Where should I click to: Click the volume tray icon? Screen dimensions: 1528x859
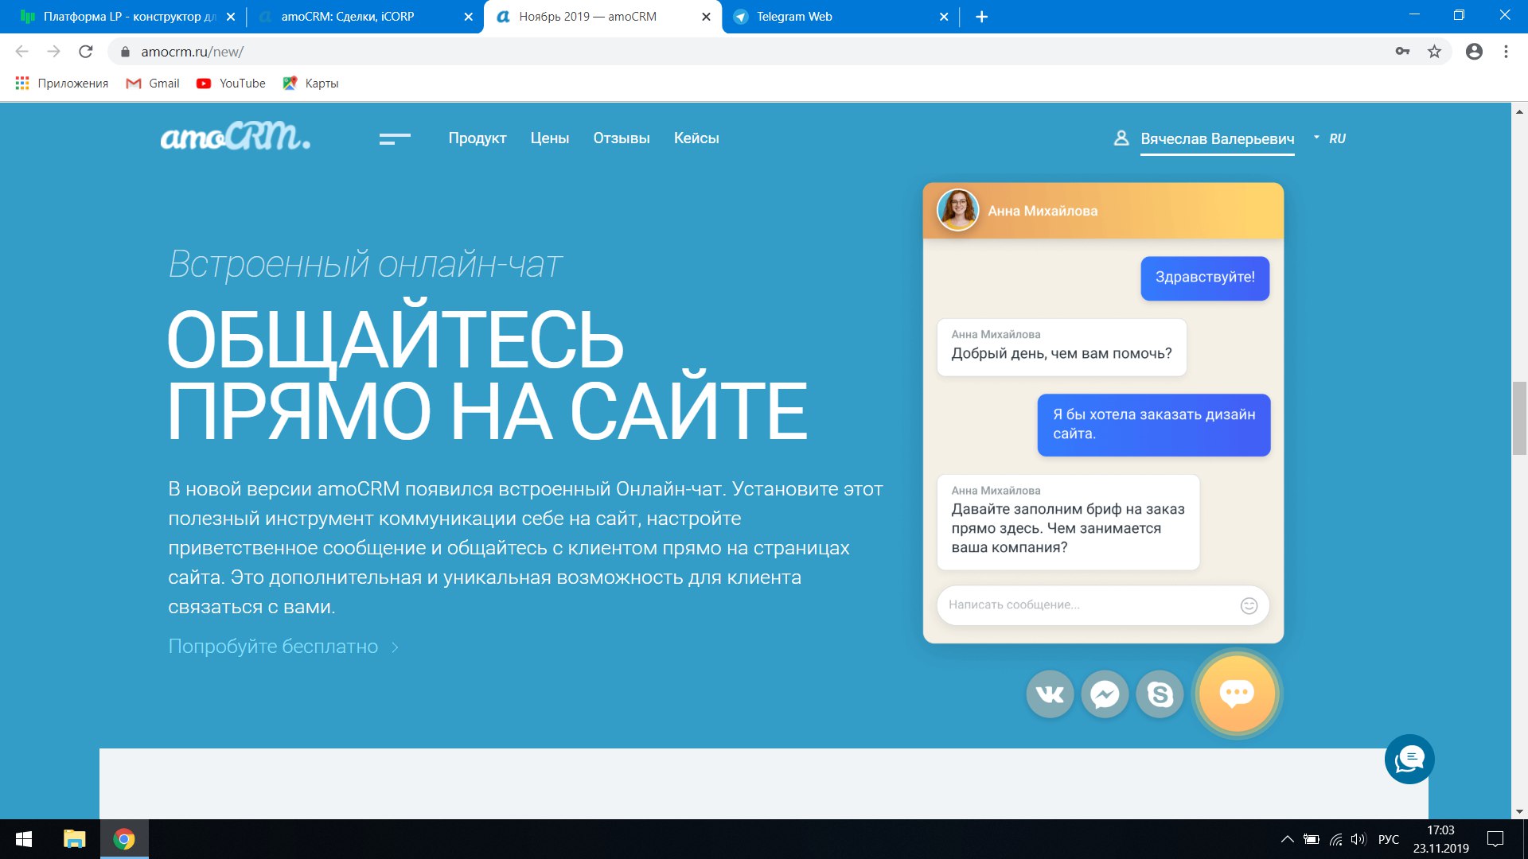click(x=1358, y=839)
